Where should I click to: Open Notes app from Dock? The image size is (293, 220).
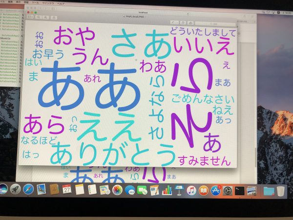[x=80, y=190]
